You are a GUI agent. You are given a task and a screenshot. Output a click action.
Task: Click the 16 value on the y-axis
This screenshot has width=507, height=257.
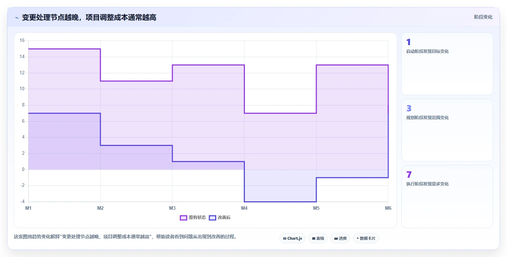(x=22, y=41)
